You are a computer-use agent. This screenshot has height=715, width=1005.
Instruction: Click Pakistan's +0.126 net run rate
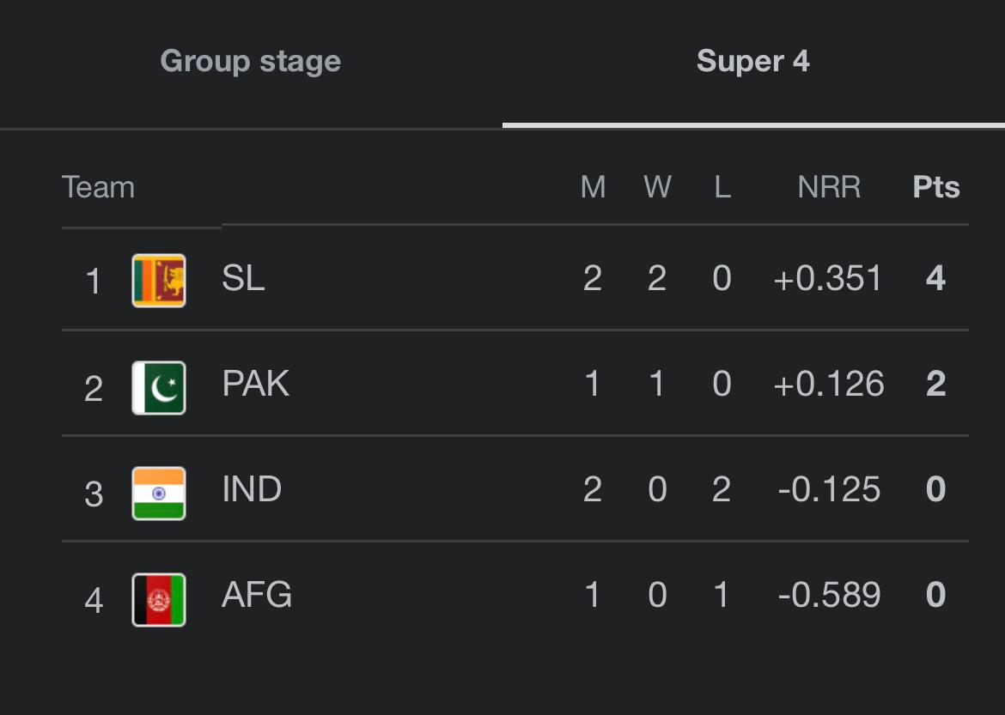click(x=828, y=384)
